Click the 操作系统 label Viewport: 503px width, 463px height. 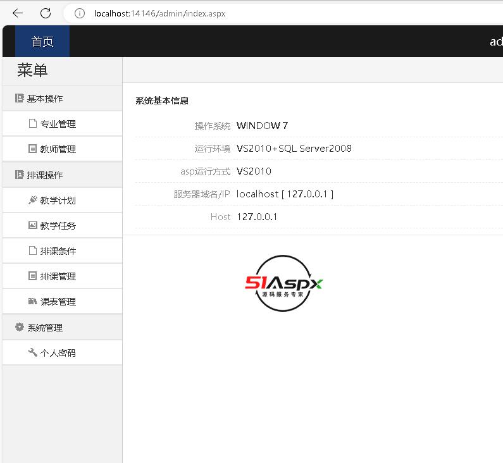pyautogui.click(x=213, y=126)
